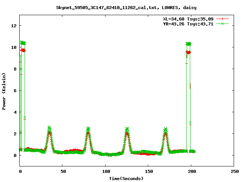This screenshot has width=242, height=182.
Task: Click the y-axis tick label 2
Action: pos(15,134)
